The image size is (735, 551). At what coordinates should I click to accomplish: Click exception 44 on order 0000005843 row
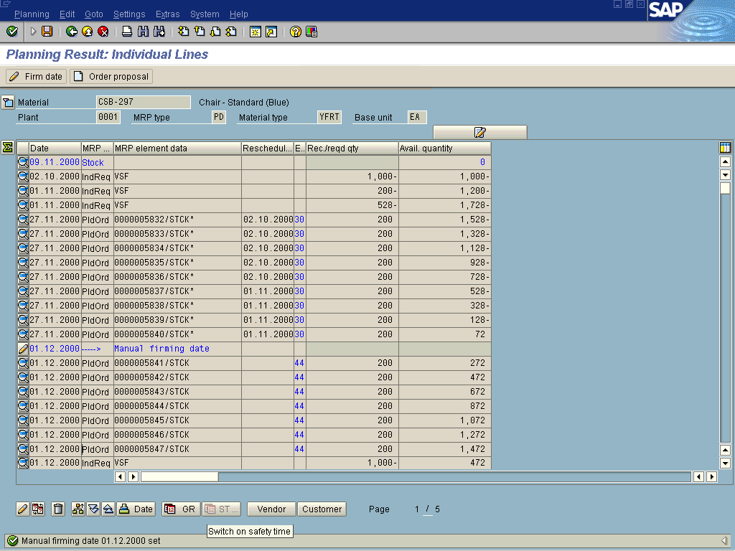click(x=299, y=392)
